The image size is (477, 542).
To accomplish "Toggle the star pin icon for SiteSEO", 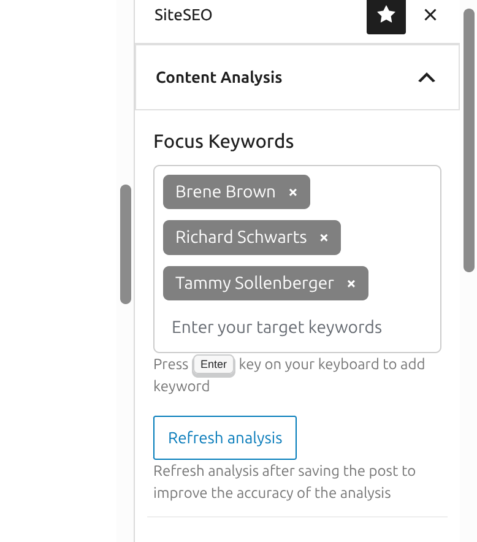I will point(386,15).
